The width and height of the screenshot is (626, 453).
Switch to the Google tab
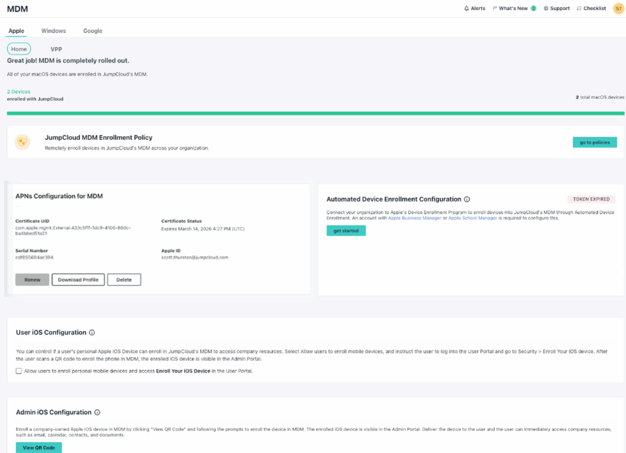point(93,31)
